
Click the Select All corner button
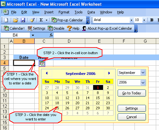pos(5,41)
